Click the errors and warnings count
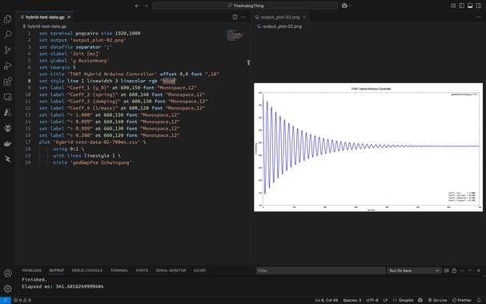 pos(22,300)
